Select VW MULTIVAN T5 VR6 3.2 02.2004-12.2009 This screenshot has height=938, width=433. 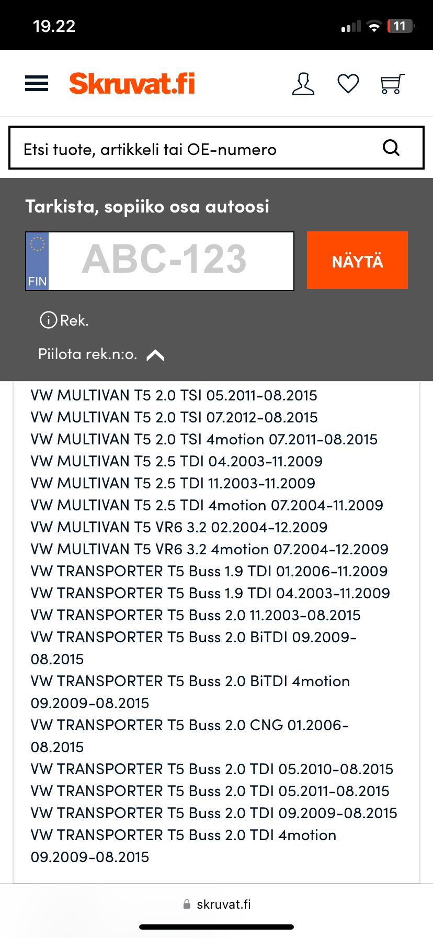(179, 527)
